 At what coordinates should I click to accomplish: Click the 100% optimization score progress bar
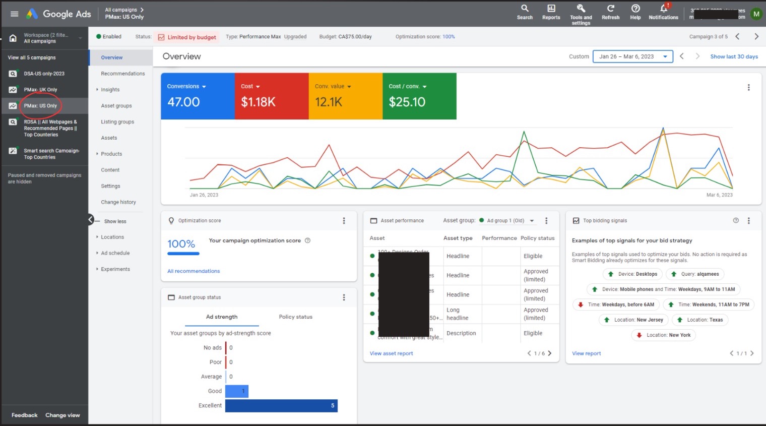tap(183, 254)
